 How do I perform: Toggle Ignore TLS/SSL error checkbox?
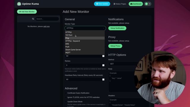(66, 97)
